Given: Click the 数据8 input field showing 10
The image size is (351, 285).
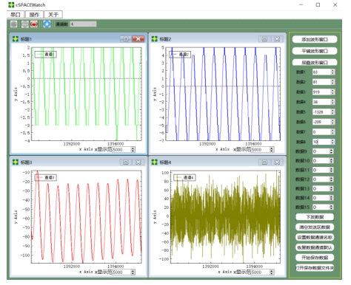Looking at the screenshot, I should point(321,142).
